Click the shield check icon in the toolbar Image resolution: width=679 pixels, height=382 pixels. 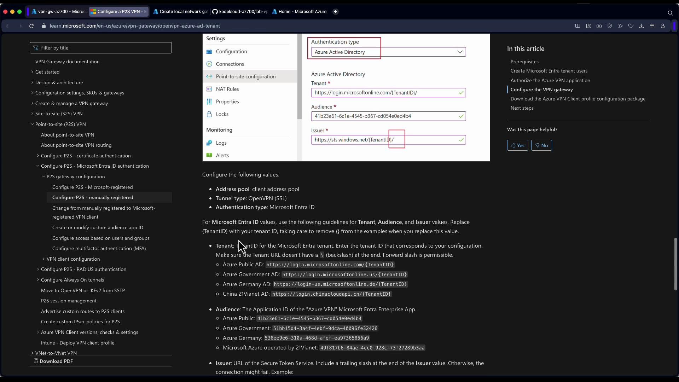point(610,26)
